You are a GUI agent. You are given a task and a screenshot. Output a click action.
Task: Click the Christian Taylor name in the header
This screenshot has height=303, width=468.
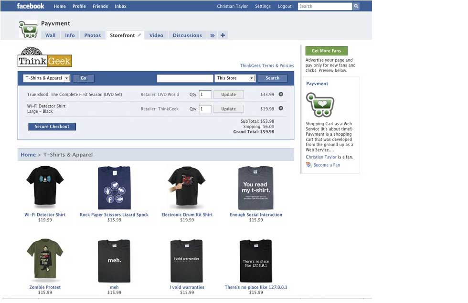click(x=232, y=6)
